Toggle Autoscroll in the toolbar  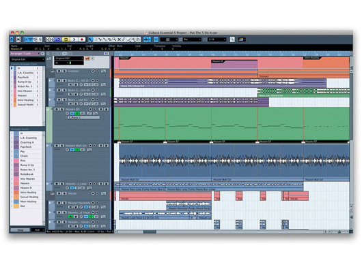pos(147,39)
